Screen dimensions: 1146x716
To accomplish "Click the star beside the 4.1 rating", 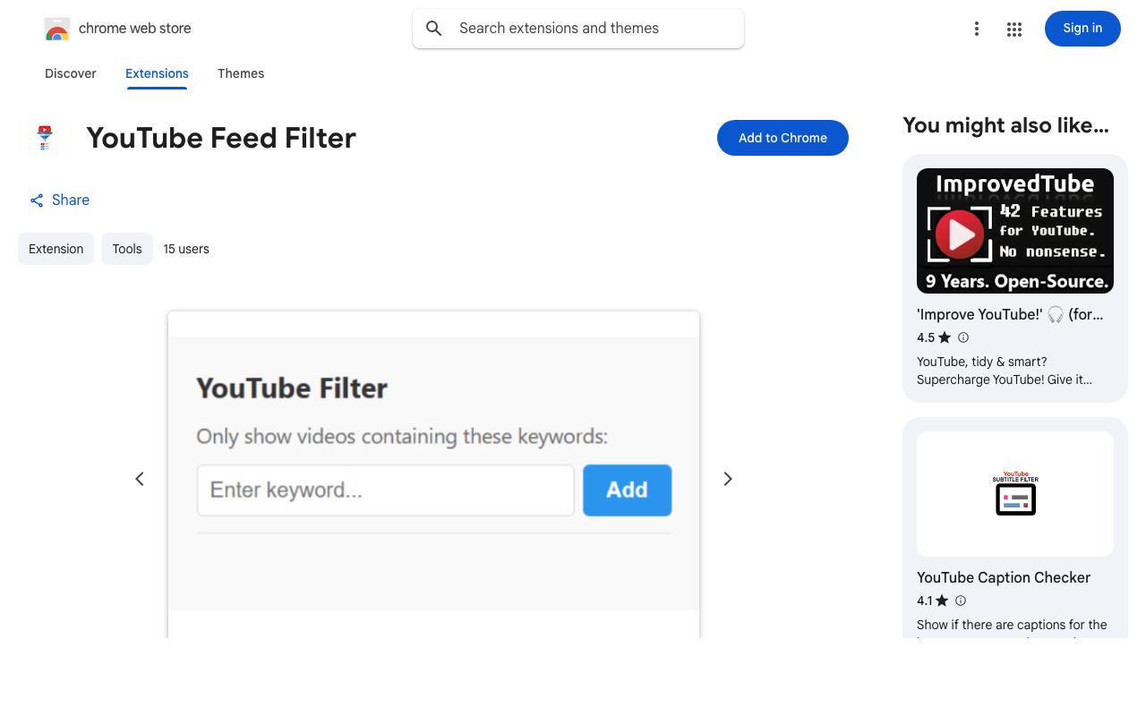I will (x=942, y=601).
